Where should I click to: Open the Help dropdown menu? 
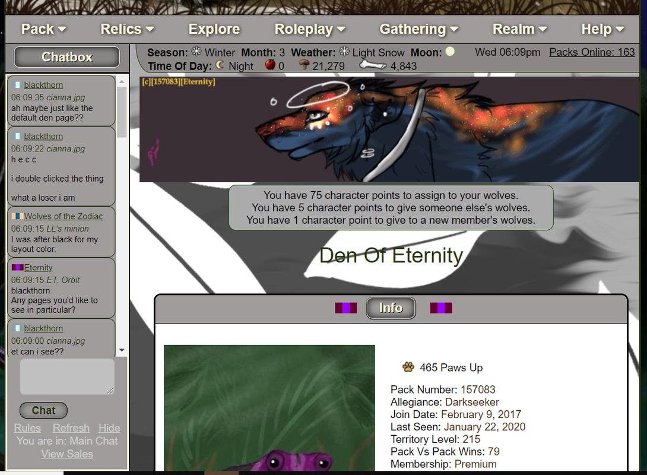pos(602,29)
